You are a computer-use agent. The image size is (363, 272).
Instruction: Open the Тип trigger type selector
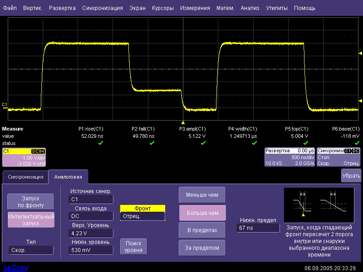point(31,250)
